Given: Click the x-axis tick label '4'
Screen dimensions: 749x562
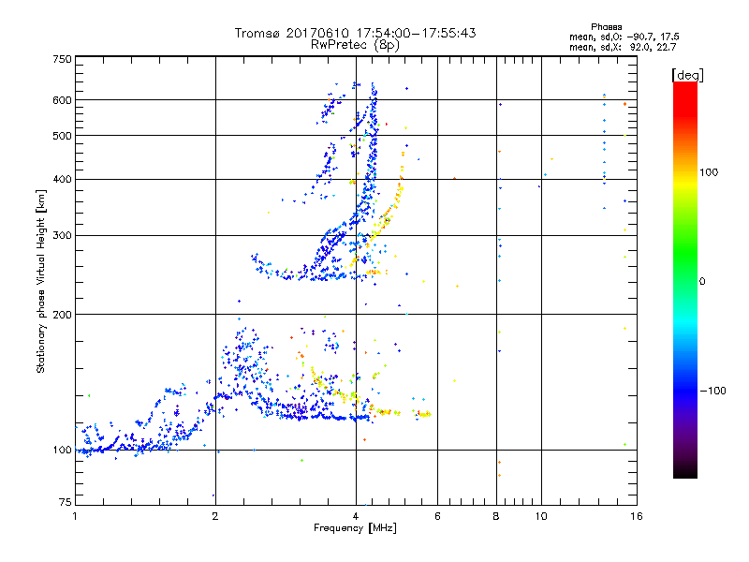Looking at the screenshot, I should tap(356, 516).
